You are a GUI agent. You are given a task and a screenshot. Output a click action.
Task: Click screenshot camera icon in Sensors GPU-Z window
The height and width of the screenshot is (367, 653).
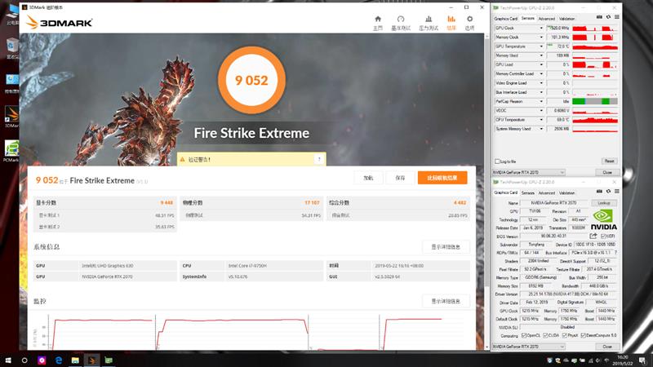tap(599, 17)
